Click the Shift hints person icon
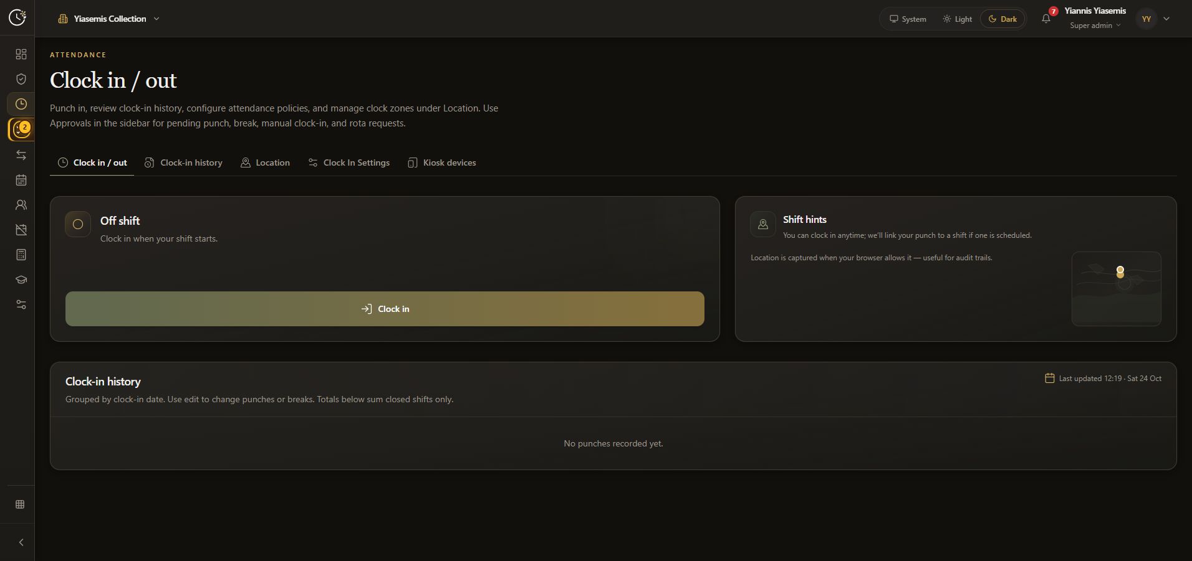 [x=763, y=225]
